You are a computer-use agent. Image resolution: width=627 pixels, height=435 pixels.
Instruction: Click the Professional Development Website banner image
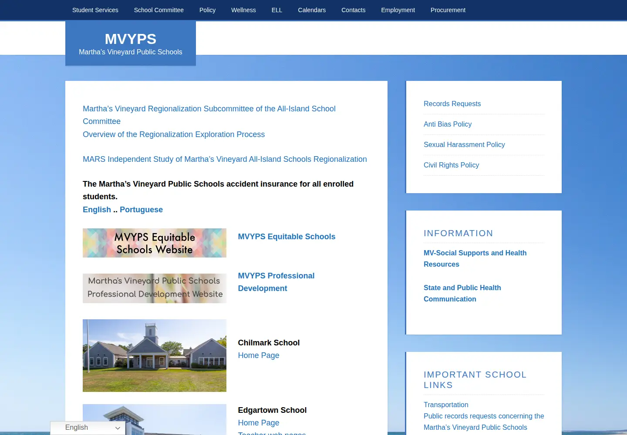[x=155, y=288]
